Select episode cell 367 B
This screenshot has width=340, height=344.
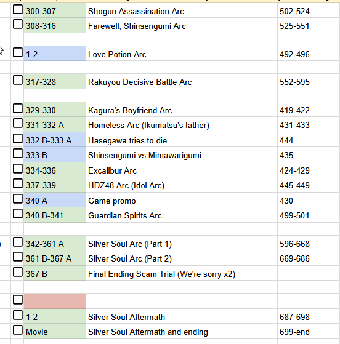click(x=55, y=273)
